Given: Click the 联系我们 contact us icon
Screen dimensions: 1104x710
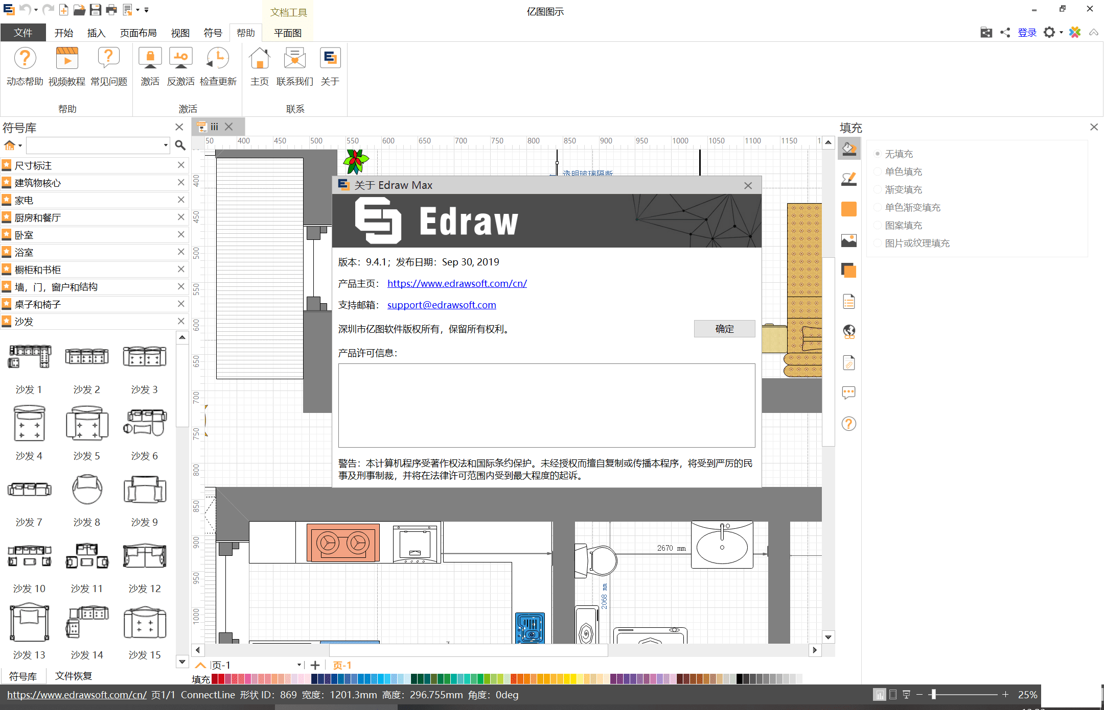Looking at the screenshot, I should point(295,66).
